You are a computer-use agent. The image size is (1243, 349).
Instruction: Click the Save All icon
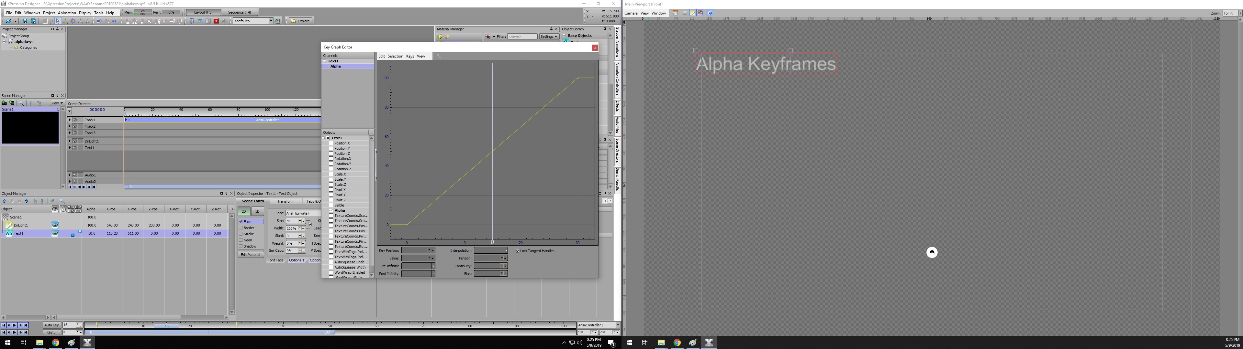33,21
